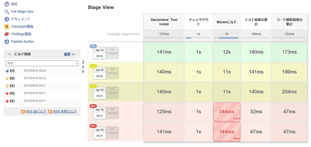Click the #15 badge in Stage View
The image size is (311, 147).
[x=93, y=46]
